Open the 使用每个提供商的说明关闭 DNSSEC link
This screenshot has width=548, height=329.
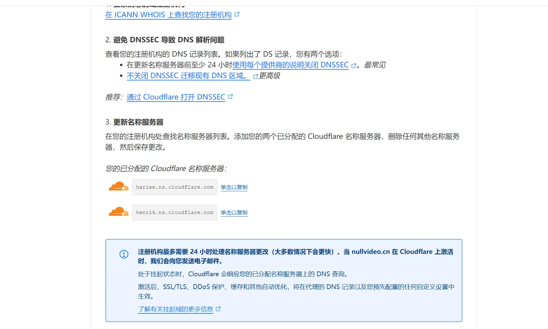coord(290,65)
